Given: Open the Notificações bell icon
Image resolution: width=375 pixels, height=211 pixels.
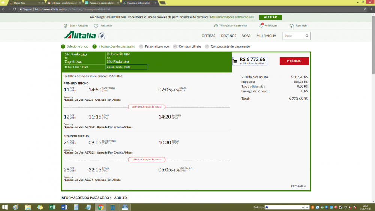Looking at the screenshot, I should [x=261, y=25].
